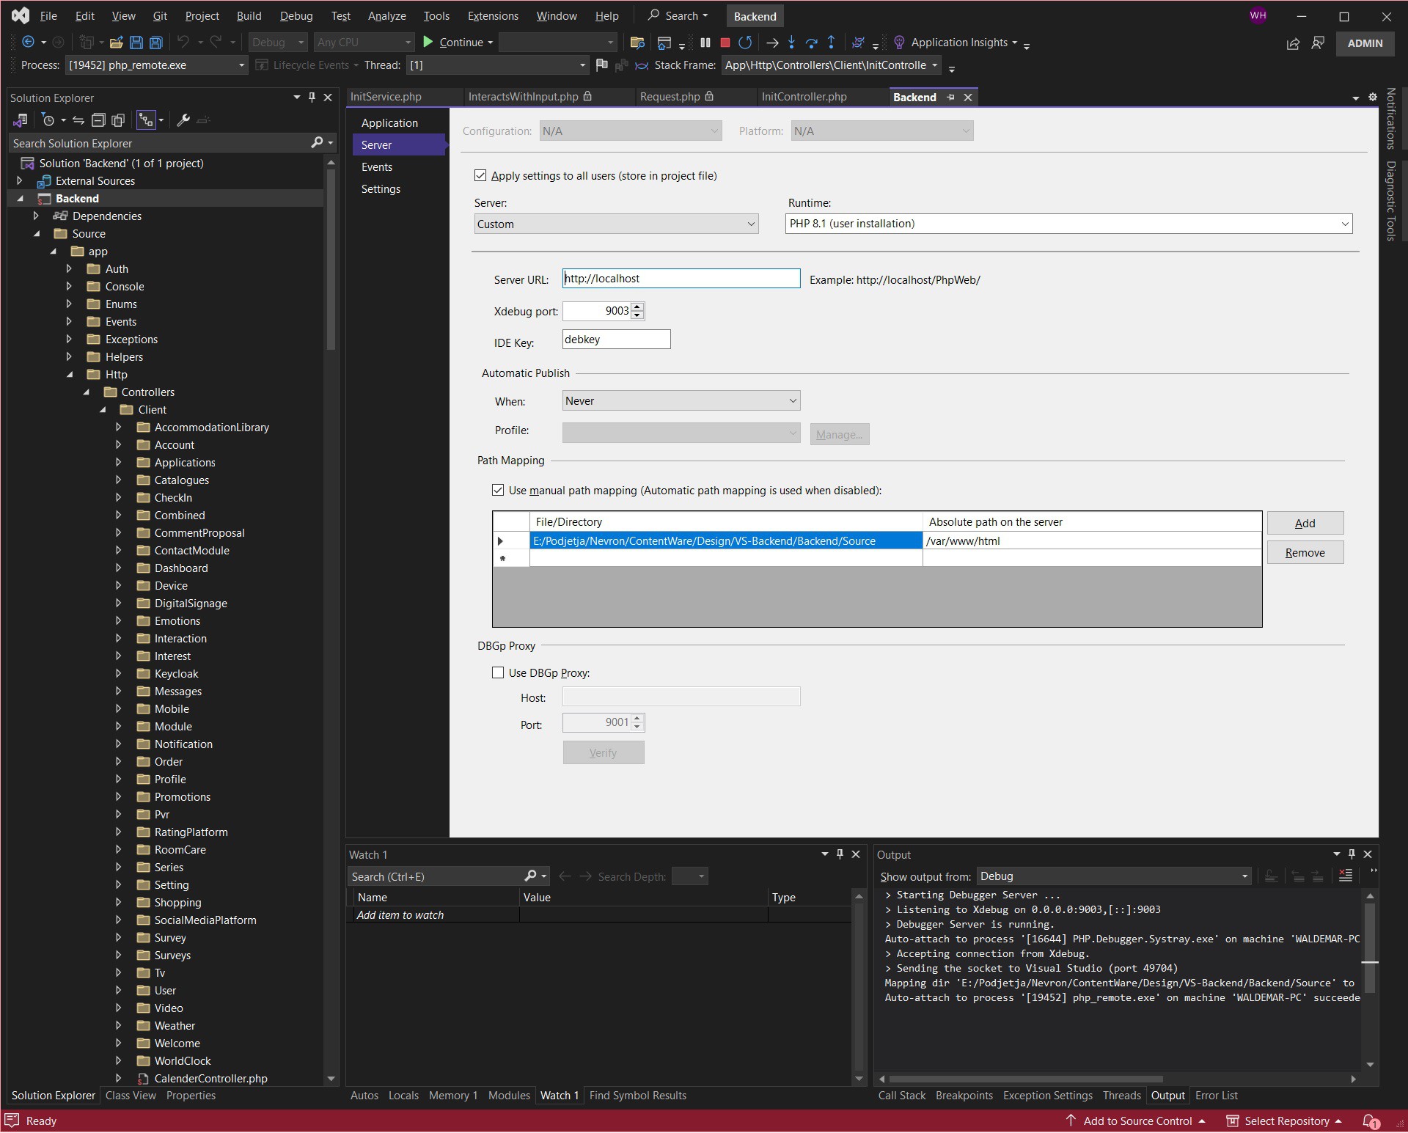Screen dimensions: 1408x1133
Task: Click the Add path mapping button
Action: [1305, 524]
